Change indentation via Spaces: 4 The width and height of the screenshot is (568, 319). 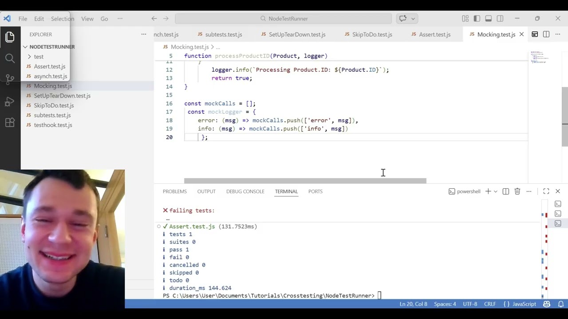tap(445, 304)
